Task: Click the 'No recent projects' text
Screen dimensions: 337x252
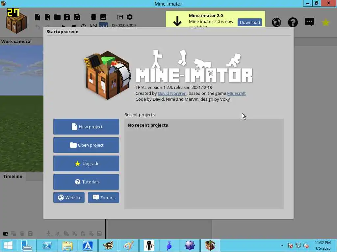Action: [x=148, y=125]
